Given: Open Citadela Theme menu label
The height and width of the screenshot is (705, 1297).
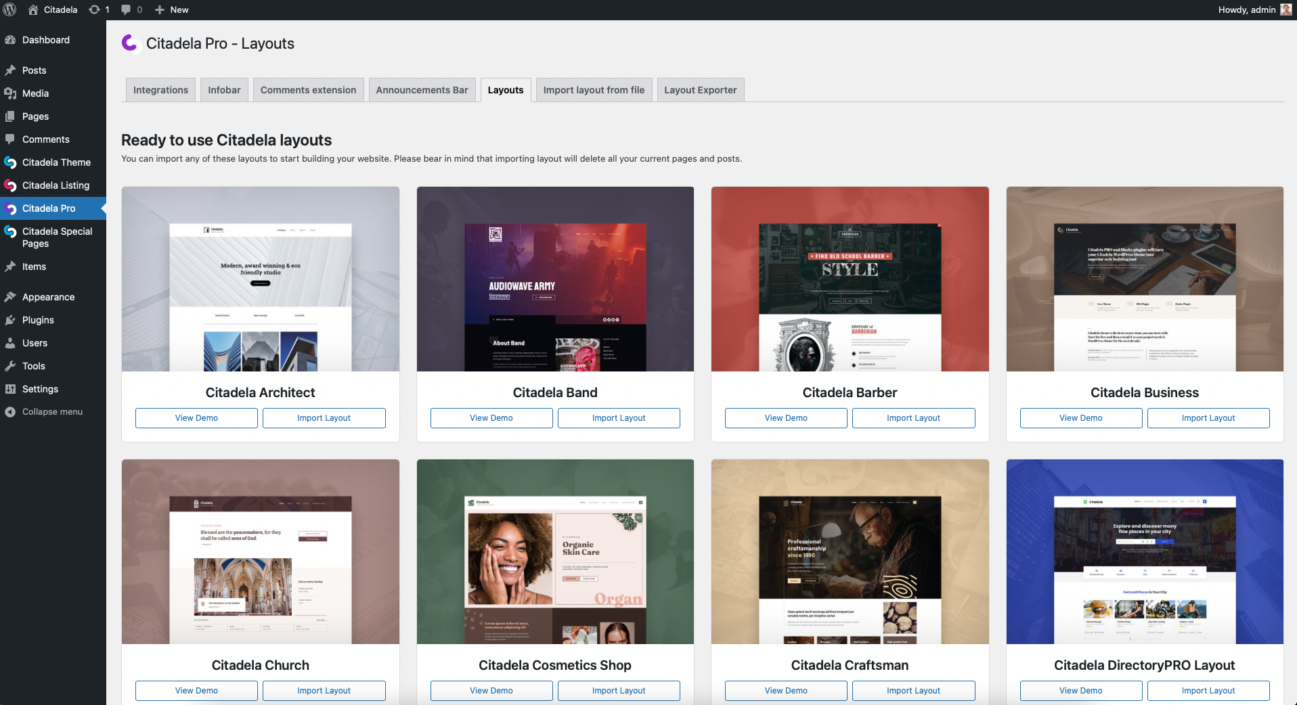Looking at the screenshot, I should [56, 162].
